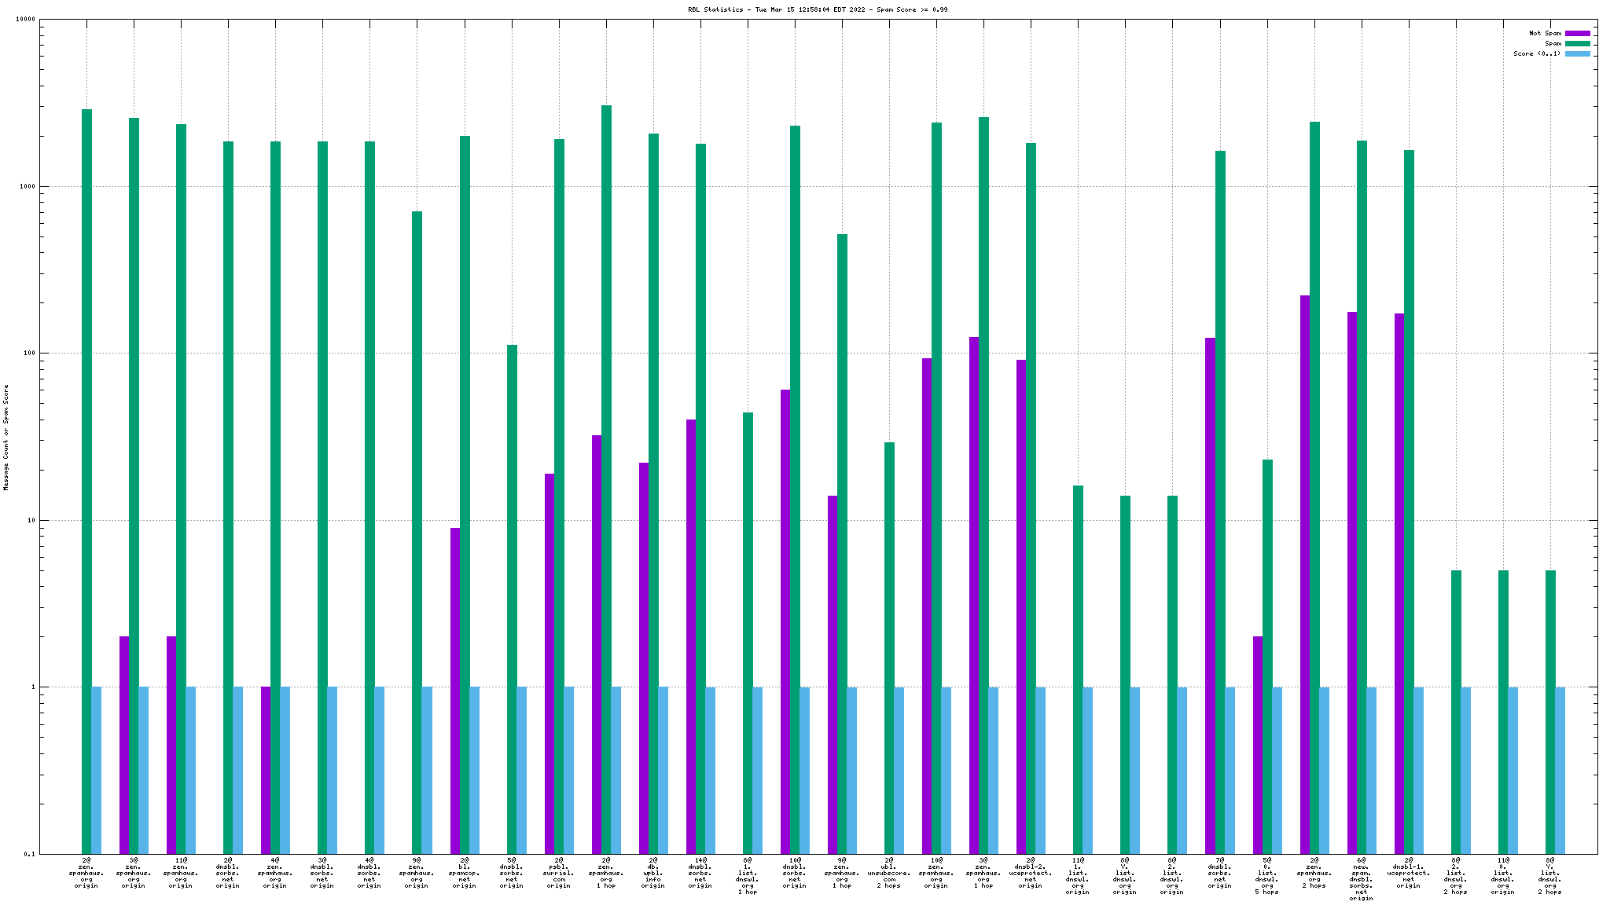This screenshot has width=1610, height=905.
Task: Click the new.spam.dnsbl.sorbs.net origin label
Action: pos(1361,879)
